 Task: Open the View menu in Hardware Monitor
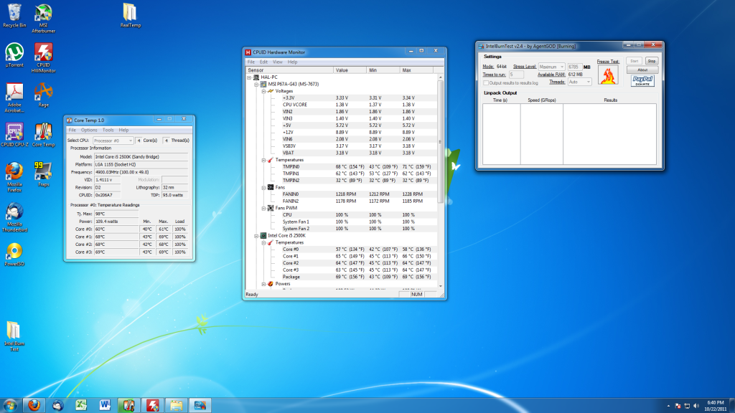click(x=277, y=62)
